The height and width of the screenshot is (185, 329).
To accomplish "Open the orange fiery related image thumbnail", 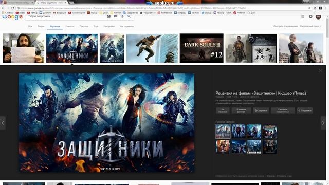I will point(223,146).
